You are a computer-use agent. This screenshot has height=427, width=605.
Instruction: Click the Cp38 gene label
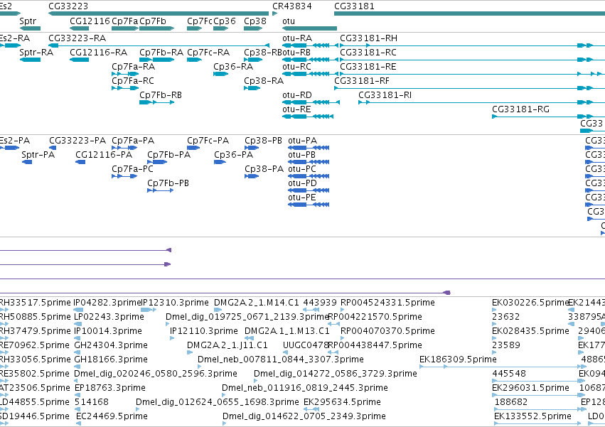(255, 21)
